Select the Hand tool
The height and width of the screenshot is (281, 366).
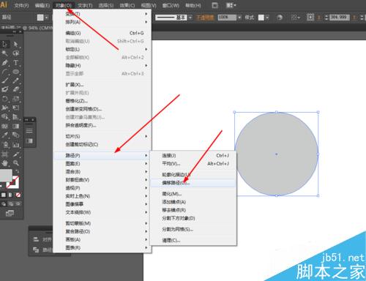pyautogui.click(x=4, y=162)
